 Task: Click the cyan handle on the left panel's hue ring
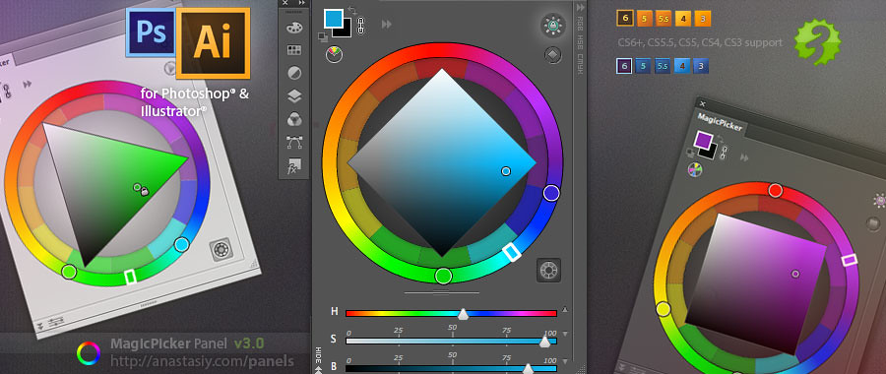181,244
